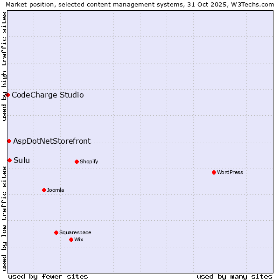Select the Joomla text label

56,190
